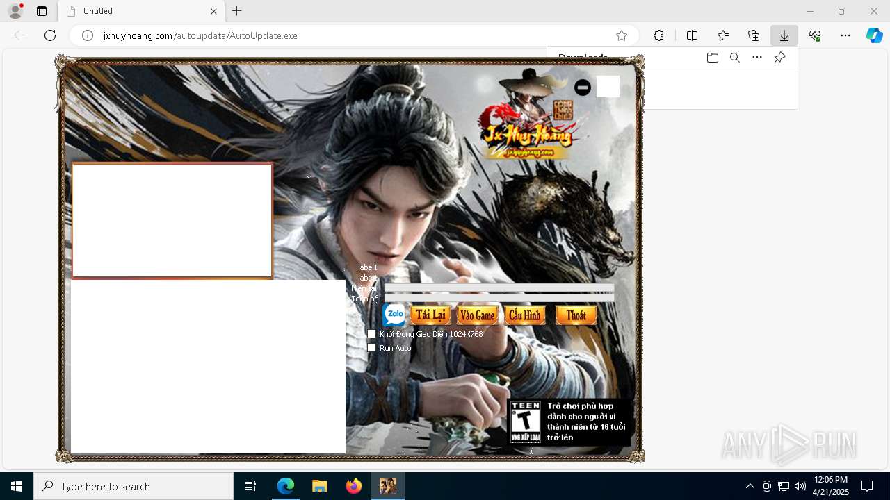Open Edge from taskbar

pyautogui.click(x=286, y=486)
